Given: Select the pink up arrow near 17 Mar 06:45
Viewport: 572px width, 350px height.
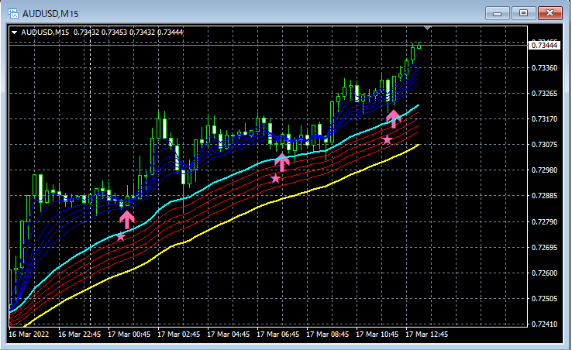Looking at the screenshot, I should (282, 163).
